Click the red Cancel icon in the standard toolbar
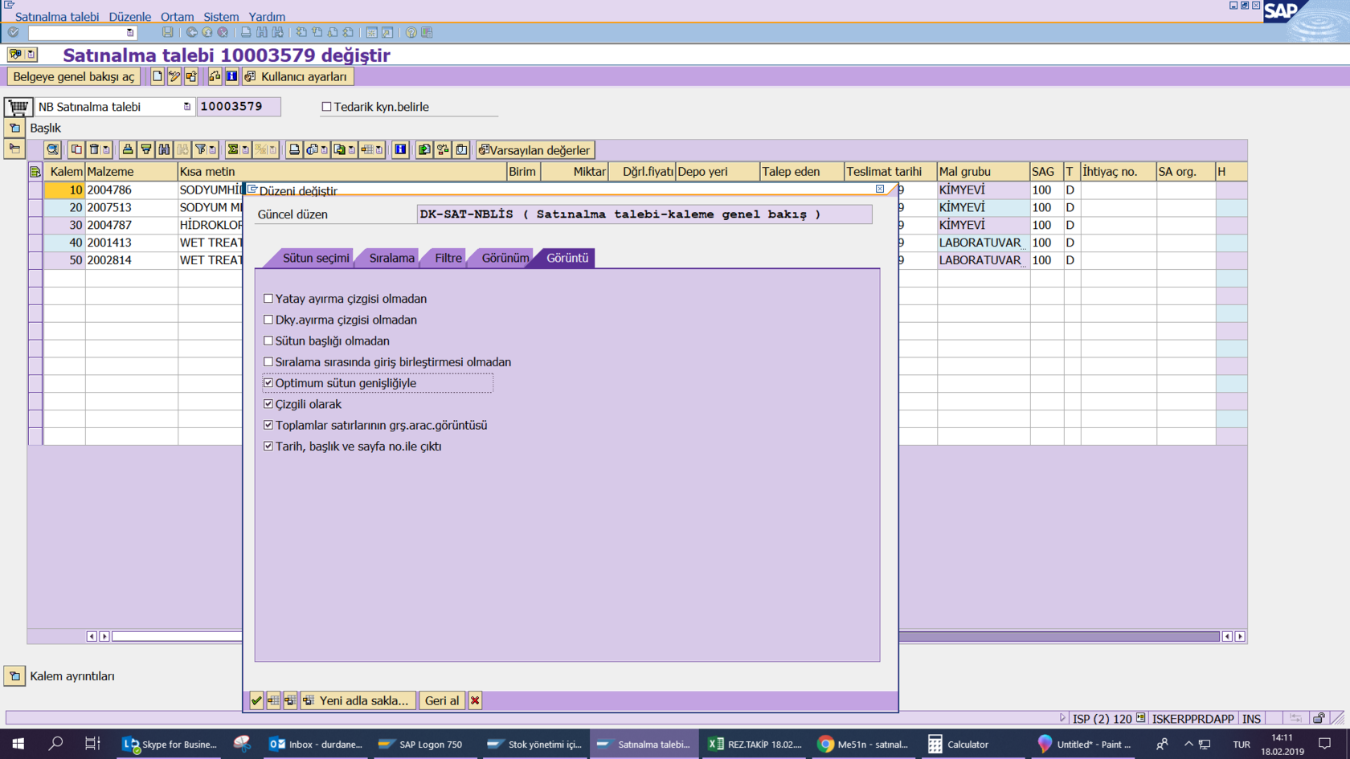 click(223, 32)
